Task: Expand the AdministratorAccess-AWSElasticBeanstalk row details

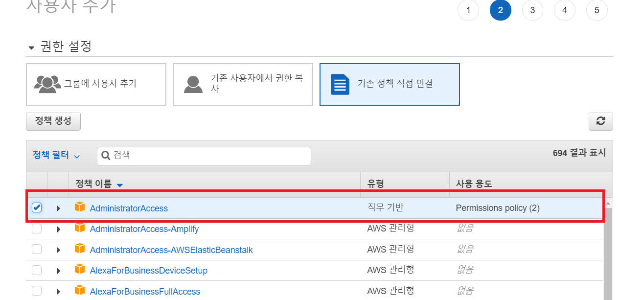Action: [58, 250]
